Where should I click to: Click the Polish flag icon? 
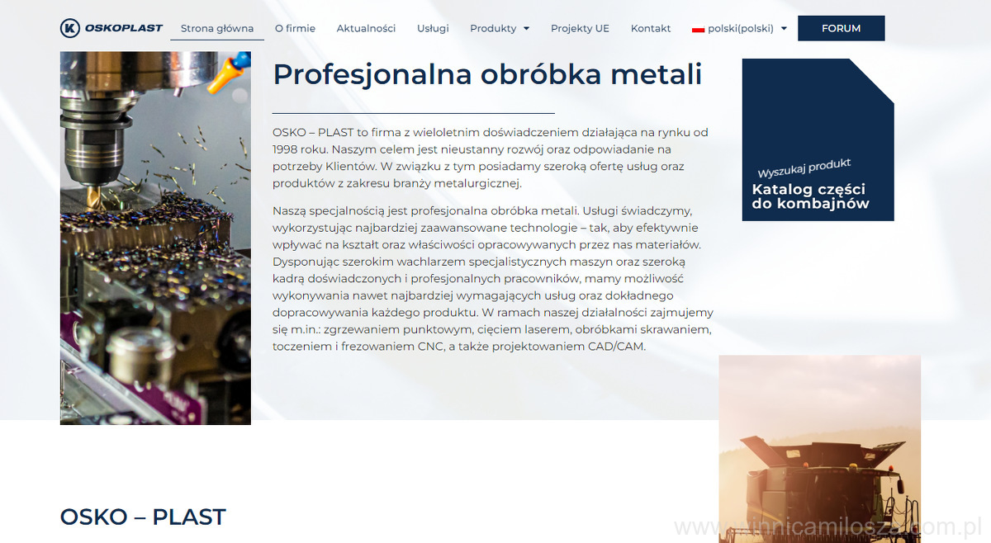pyautogui.click(x=698, y=29)
